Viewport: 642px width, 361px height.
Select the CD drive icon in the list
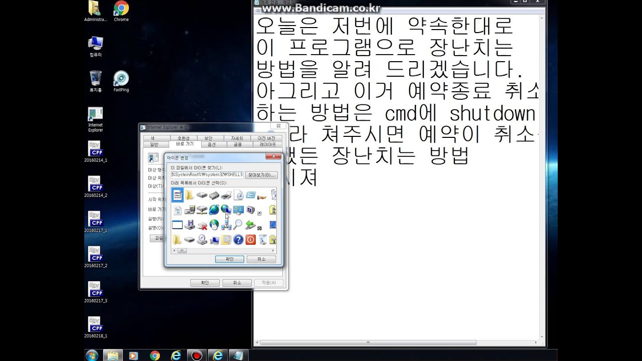pos(202,240)
